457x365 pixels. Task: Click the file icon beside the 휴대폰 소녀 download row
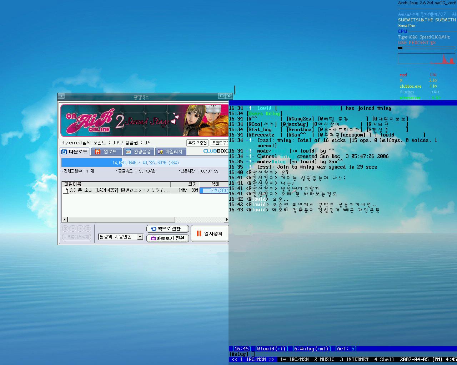click(66, 190)
